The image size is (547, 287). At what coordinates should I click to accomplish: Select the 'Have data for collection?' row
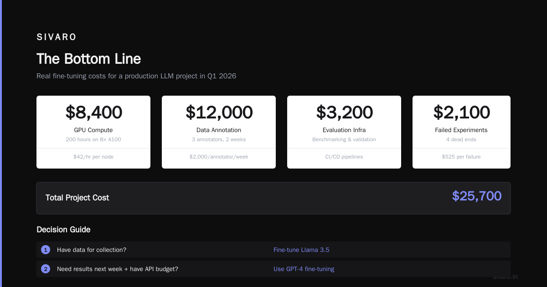(273, 250)
